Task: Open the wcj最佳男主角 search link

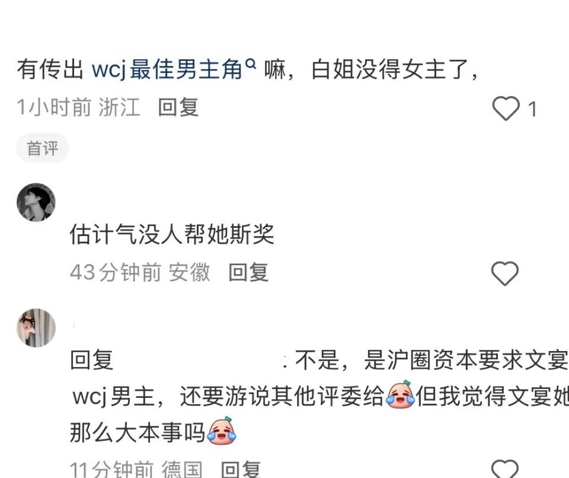Action: (167, 69)
